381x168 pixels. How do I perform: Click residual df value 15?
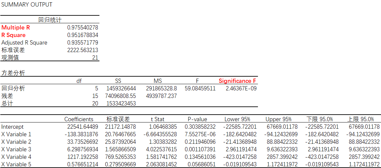pyautogui.click(x=95, y=96)
